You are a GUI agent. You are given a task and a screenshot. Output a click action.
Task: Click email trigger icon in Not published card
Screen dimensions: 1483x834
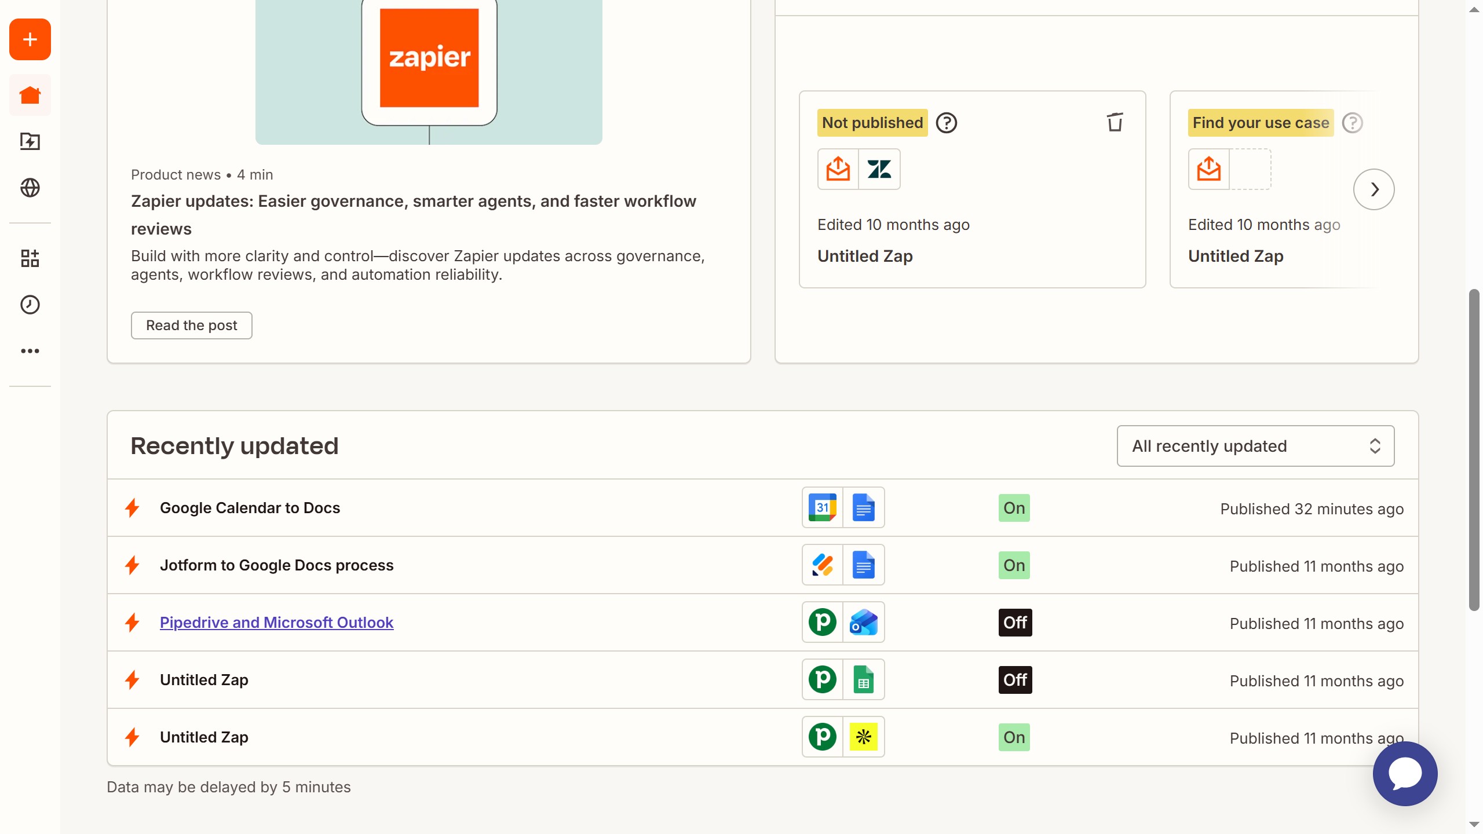coord(838,169)
